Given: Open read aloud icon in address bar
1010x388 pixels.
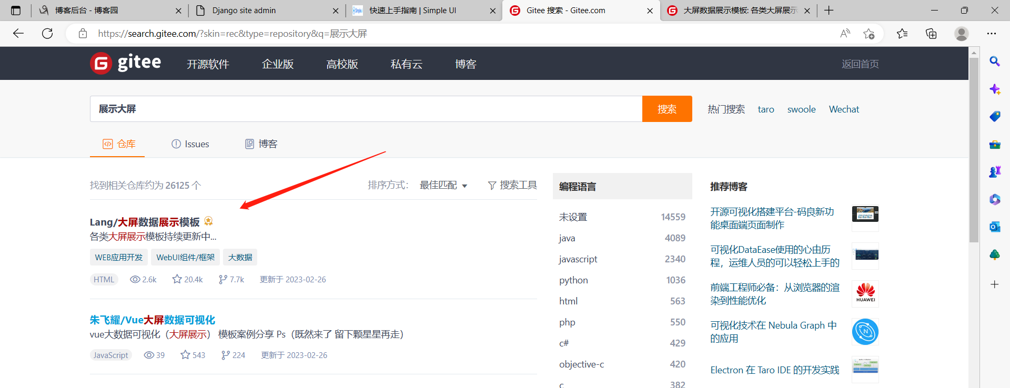Looking at the screenshot, I should [x=845, y=34].
